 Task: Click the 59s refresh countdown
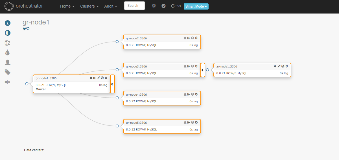[x=176, y=6]
